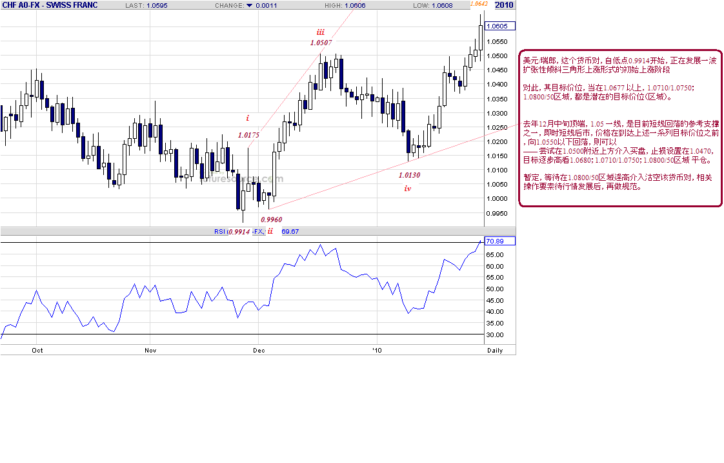Click the Dec month label
The height and width of the screenshot is (463, 724).
coord(259,350)
